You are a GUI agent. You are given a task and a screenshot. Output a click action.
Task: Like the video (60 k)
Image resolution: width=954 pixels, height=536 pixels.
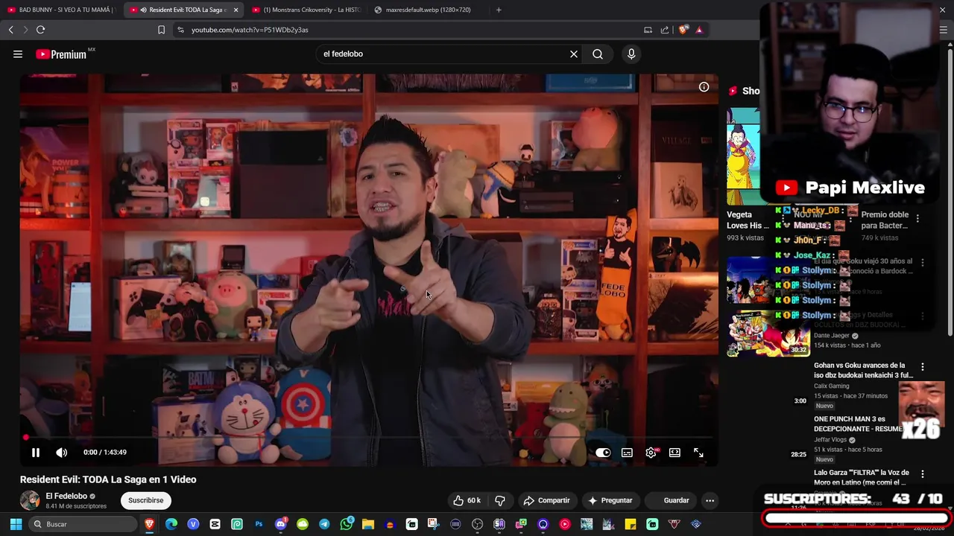click(x=467, y=500)
